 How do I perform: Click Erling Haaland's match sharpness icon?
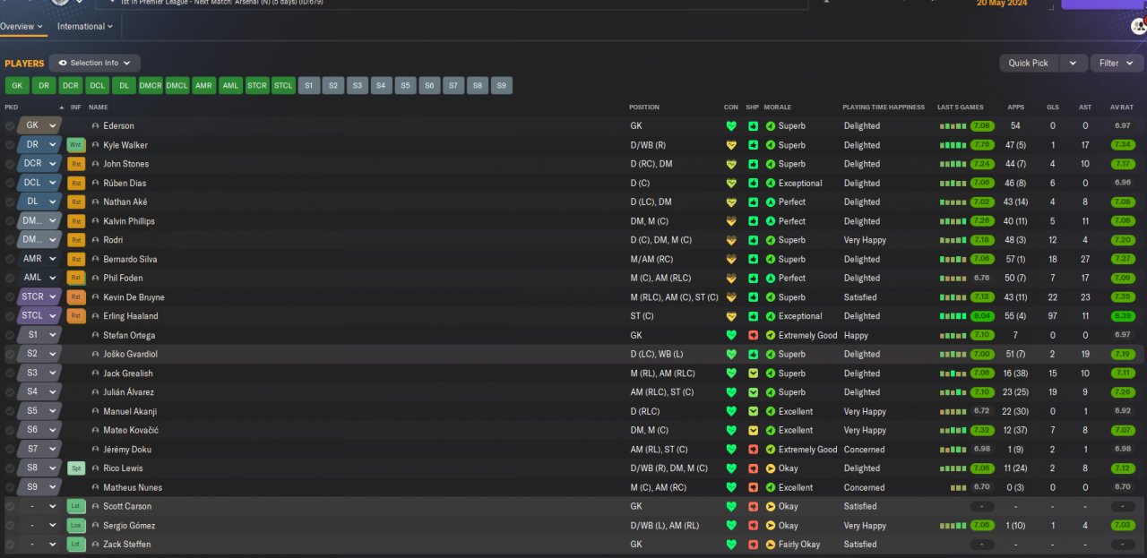tap(753, 316)
